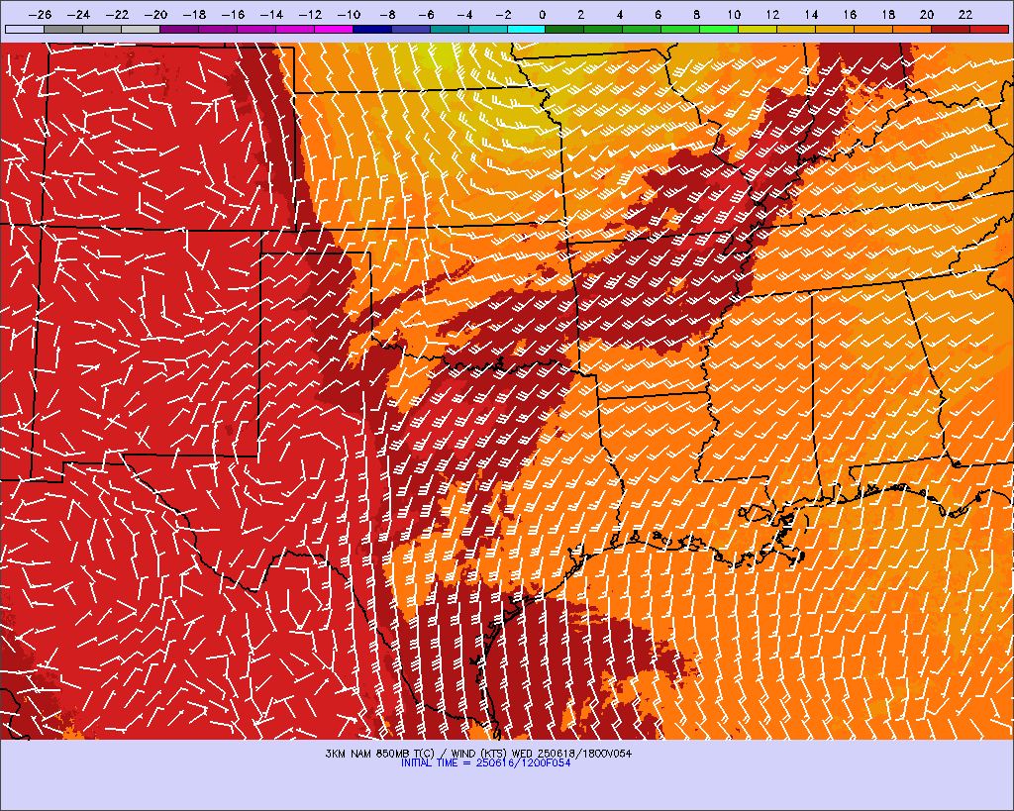Pick the dark green swatch between 0 and 2
The image size is (1014, 811).
click(x=565, y=29)
